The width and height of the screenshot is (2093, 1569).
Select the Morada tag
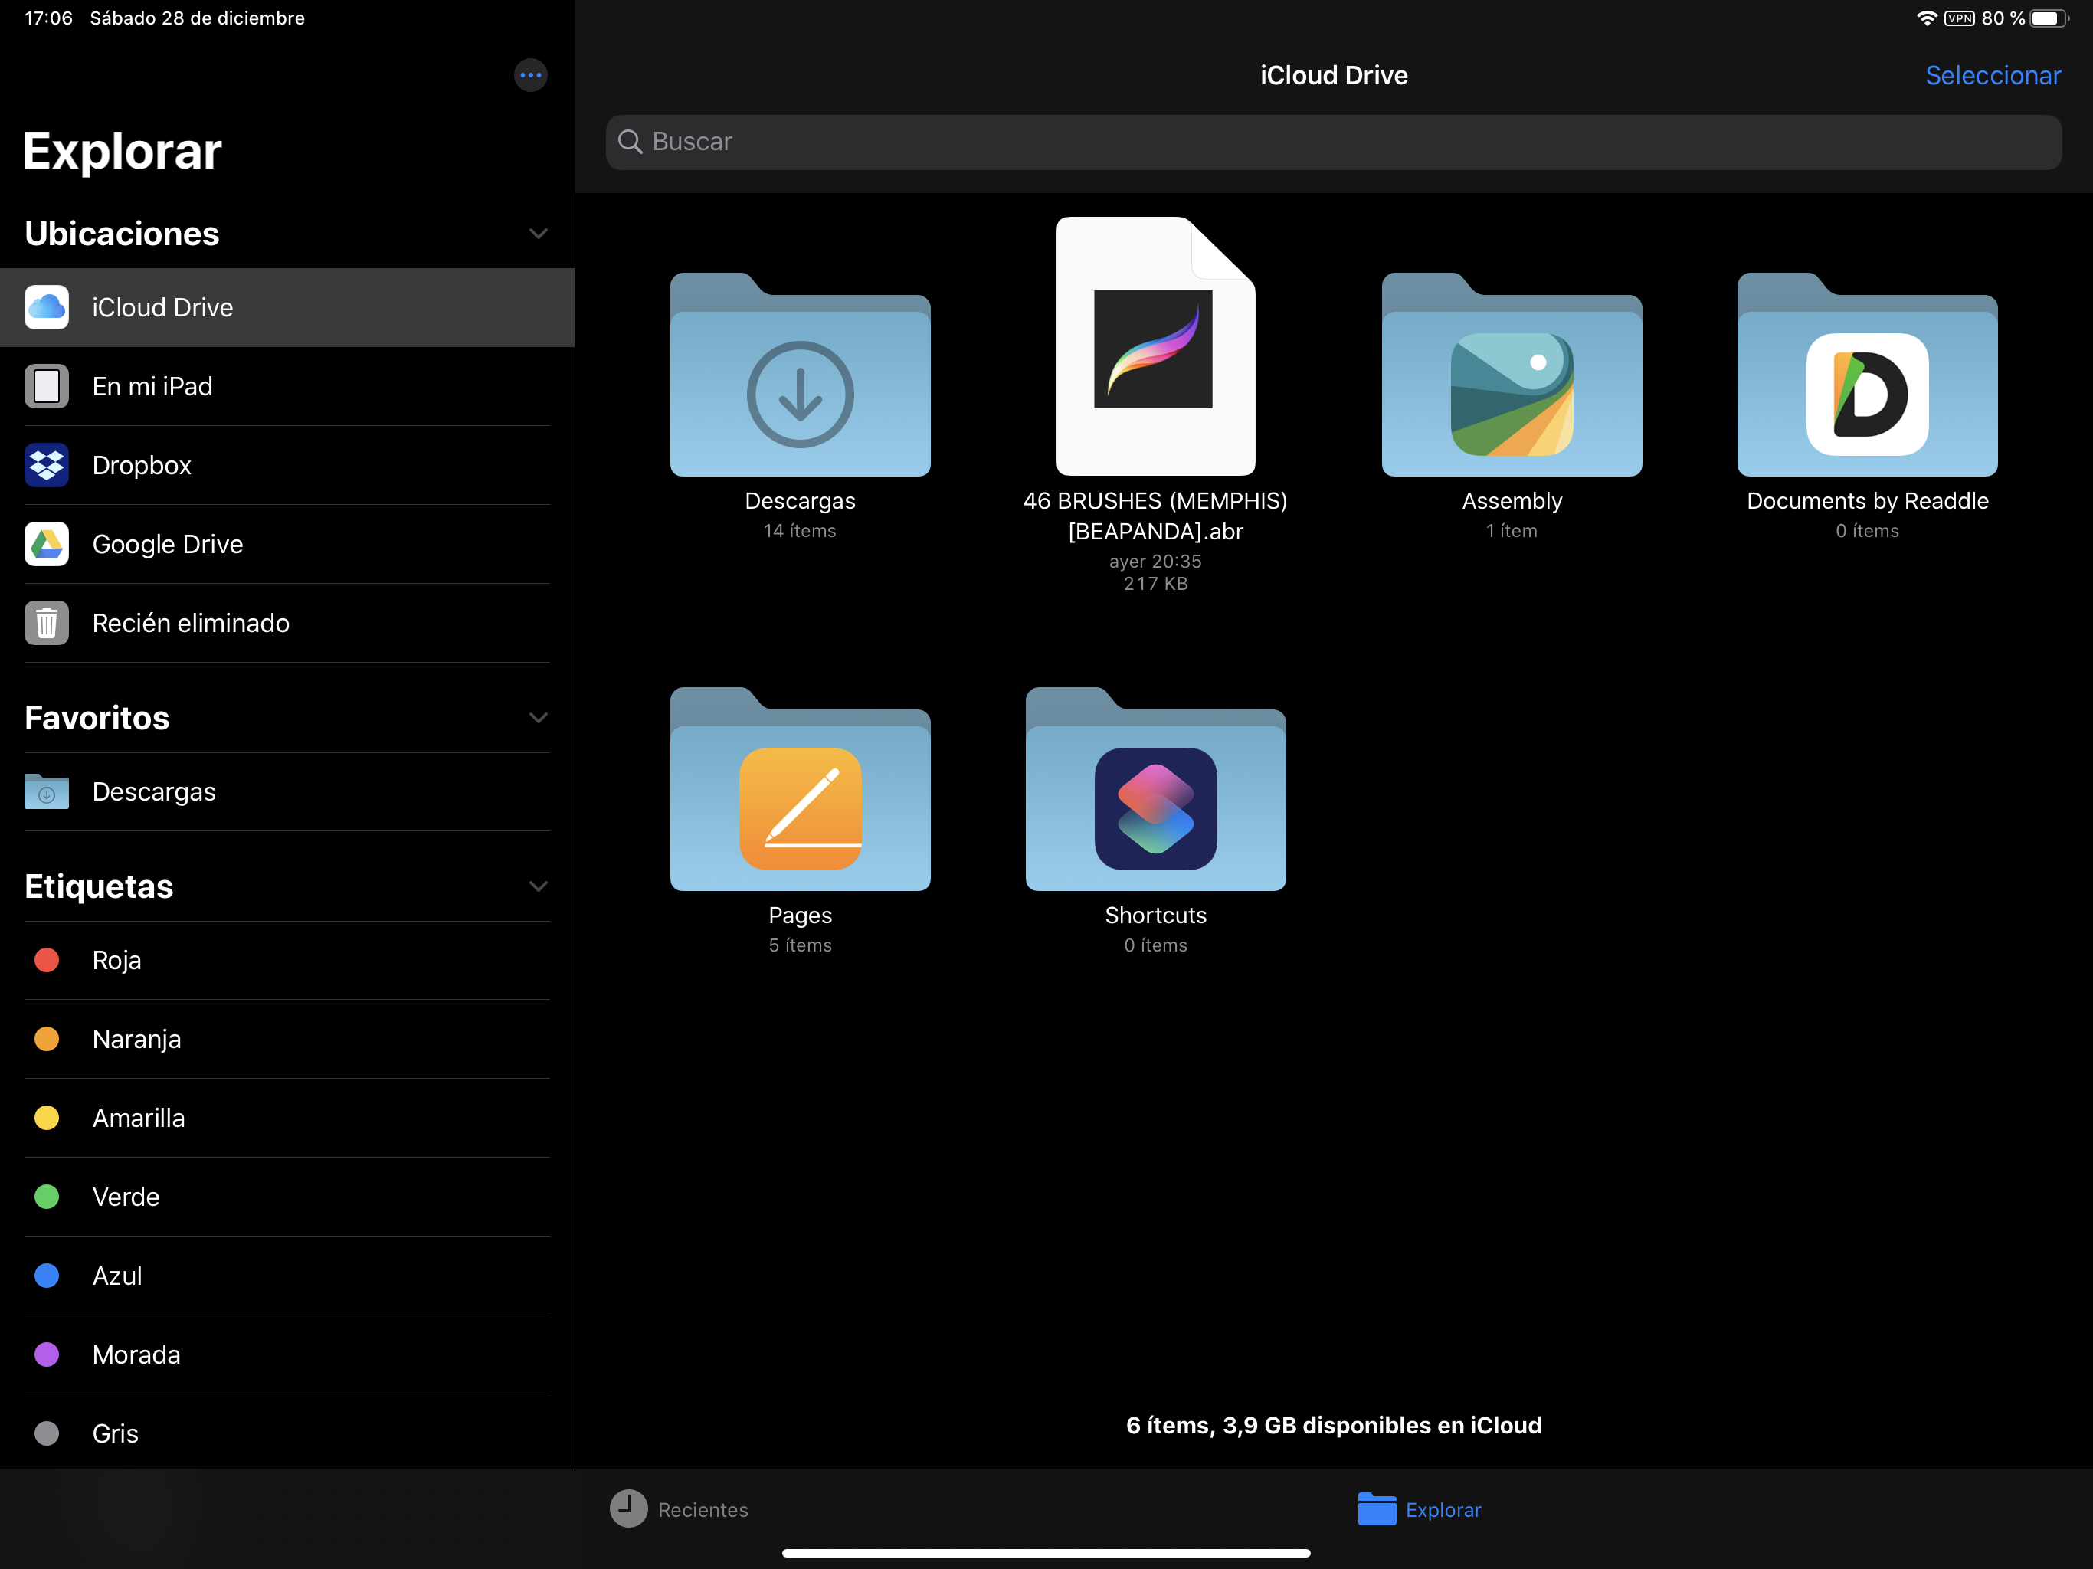287,1354
